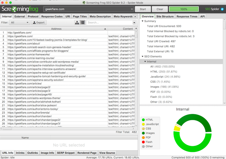Switch to the Image Info tab

47,153
